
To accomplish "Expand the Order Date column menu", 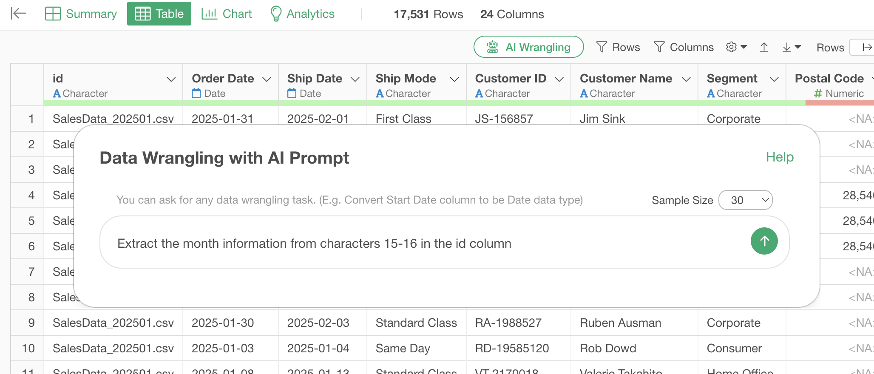I will click(267, 79).
